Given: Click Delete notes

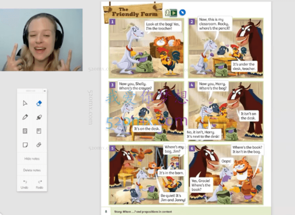Looking at the screenshot, I should coord(32,170).
